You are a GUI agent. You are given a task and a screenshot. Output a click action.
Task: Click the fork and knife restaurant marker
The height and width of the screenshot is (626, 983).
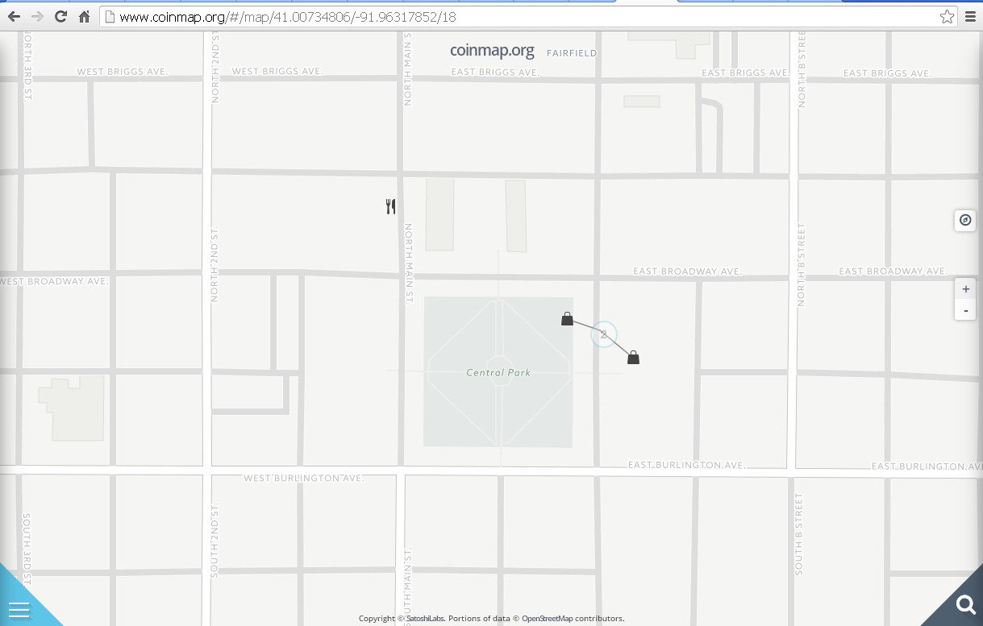point(391,207)
